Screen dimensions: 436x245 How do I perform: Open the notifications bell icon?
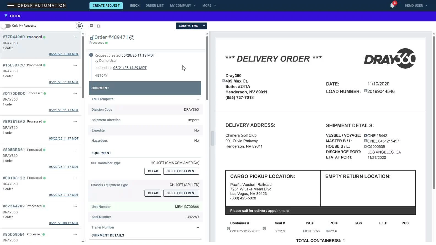pyautogui.click(x=392, y=5)
